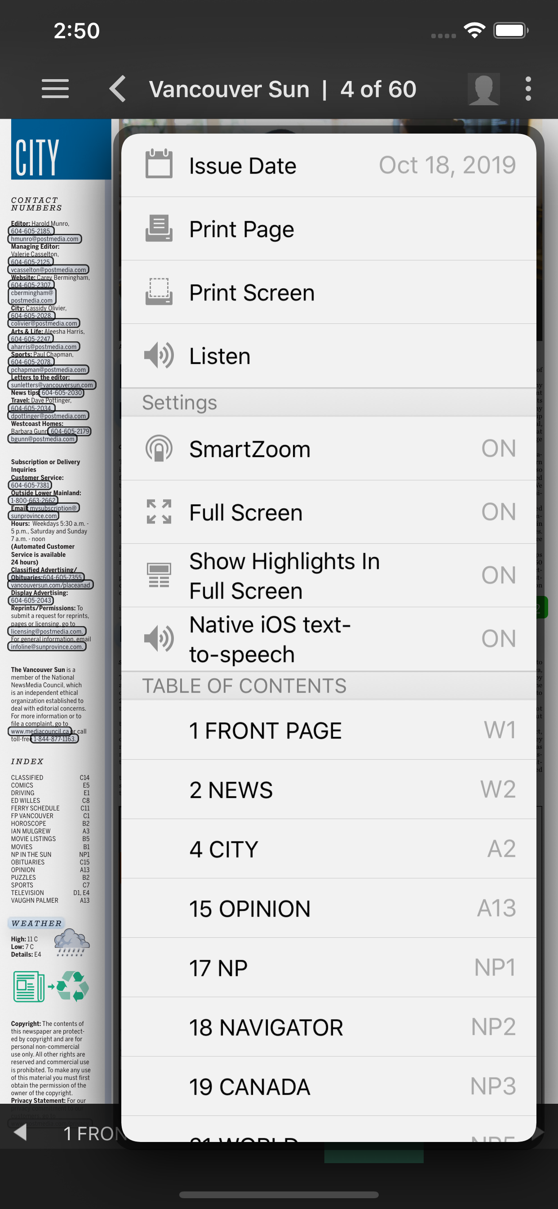
Task: Tap the CITY section header banner
Action: click(61, 149)
